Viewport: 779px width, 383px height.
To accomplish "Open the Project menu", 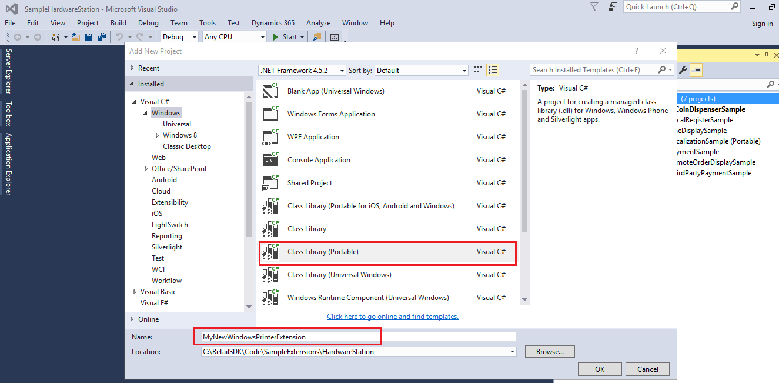I will (x=88, y=22).
